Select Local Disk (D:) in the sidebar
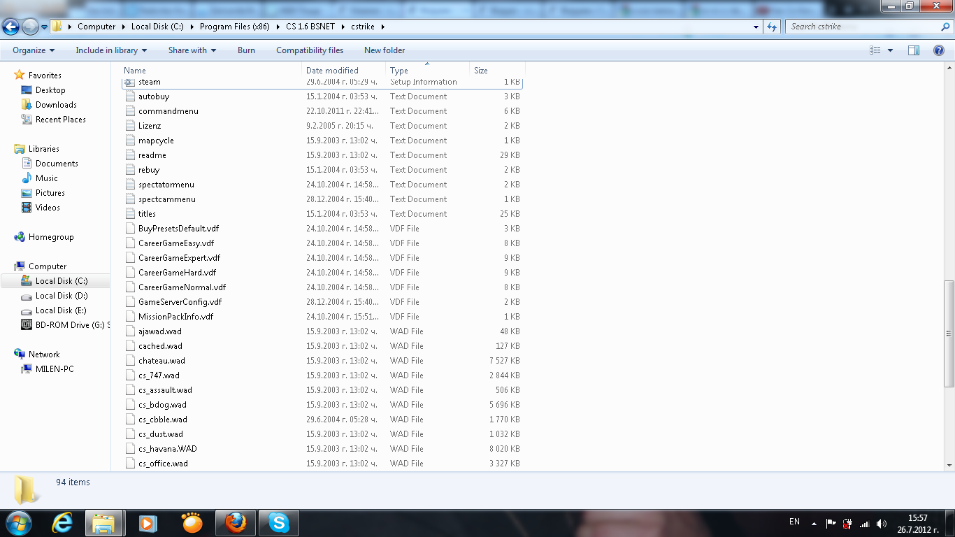The image size is (955, 537). [62, 296]
